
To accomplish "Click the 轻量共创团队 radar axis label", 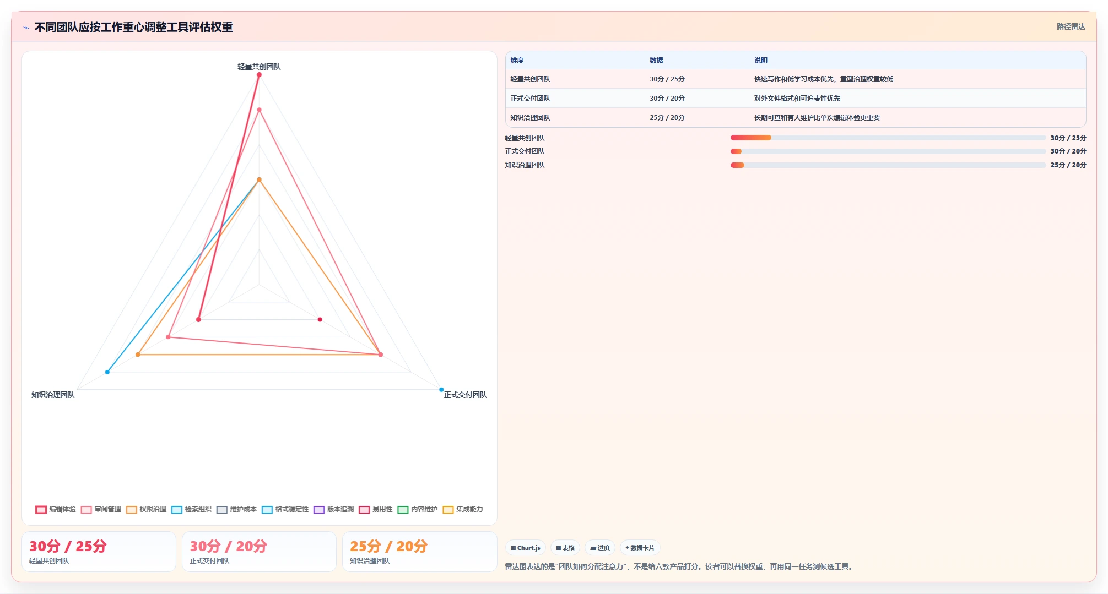I will pos(259,67).
